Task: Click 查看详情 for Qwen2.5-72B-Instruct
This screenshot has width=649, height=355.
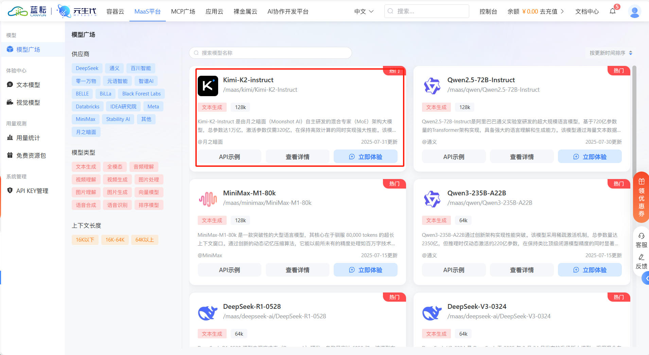Action: point(522,157)
